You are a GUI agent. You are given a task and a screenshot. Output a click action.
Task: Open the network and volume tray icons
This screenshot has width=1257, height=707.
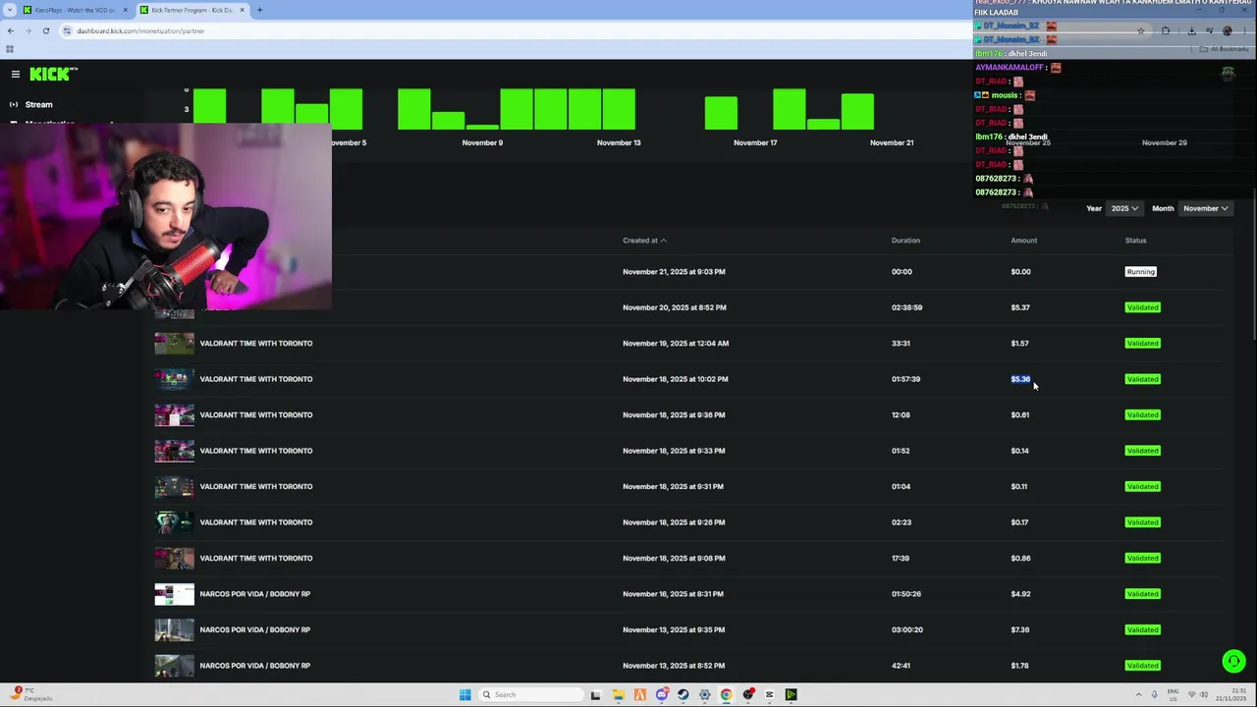1198,694
